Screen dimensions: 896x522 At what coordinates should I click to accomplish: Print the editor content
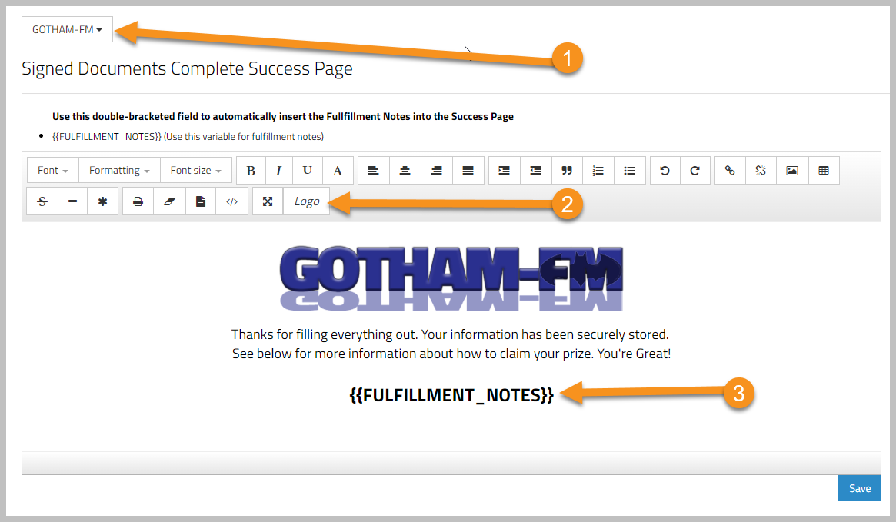click(x=138, y=201)
